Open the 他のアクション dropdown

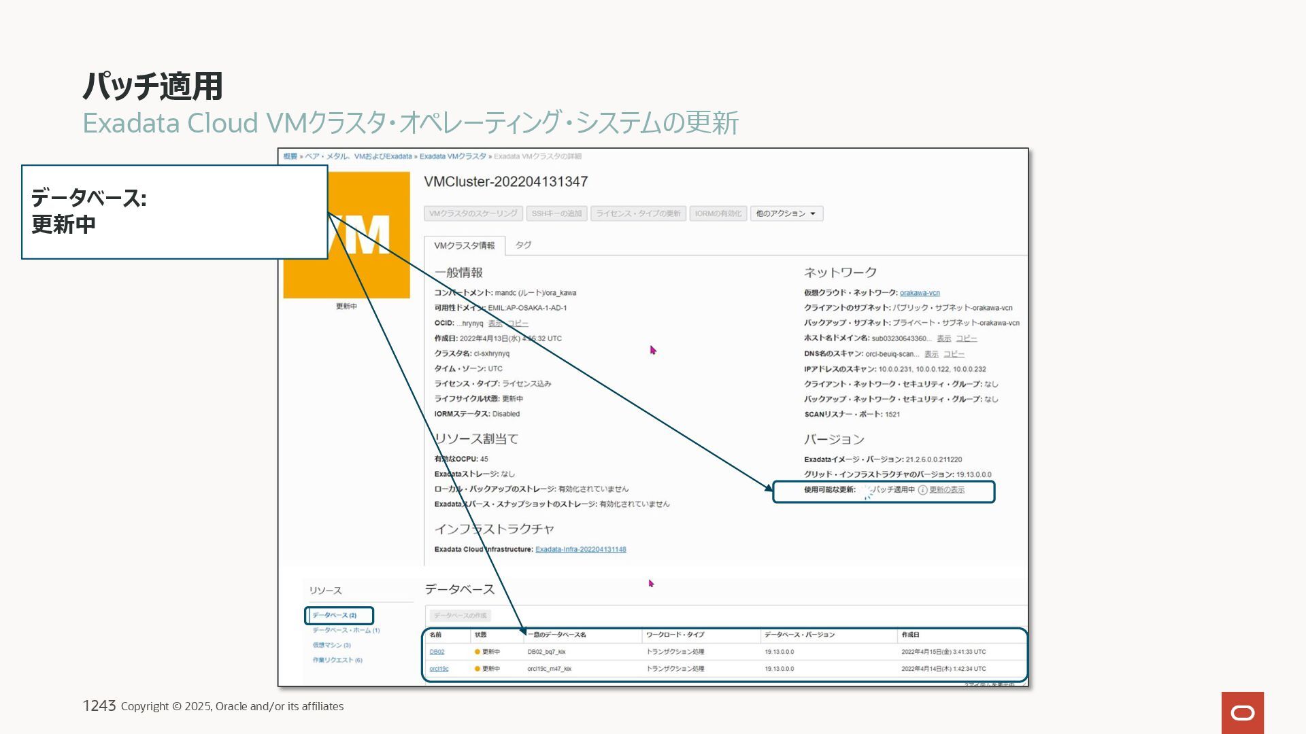[x=786, y=213]
